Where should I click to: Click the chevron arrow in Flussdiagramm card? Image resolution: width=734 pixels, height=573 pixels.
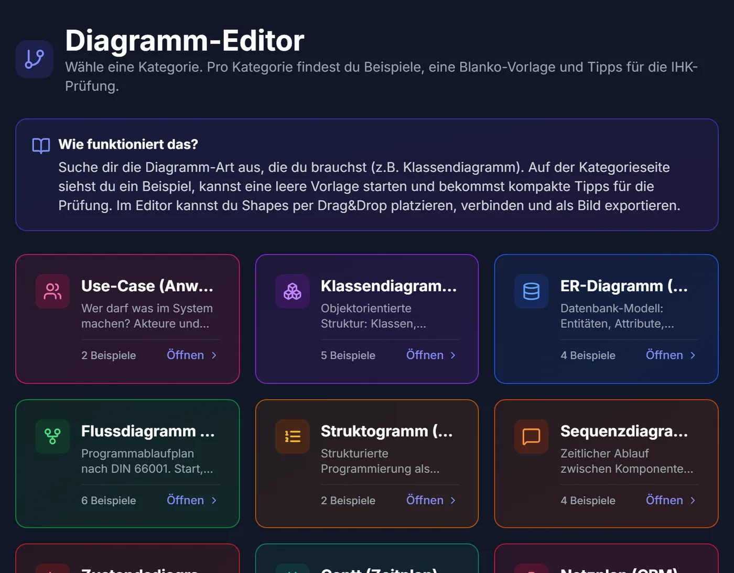tap(214, 500)
